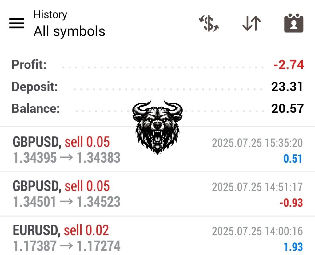The width and height of the screenshot is (315, 255).
Task: Open the calendar period selector icon
Action: pos(293,24)
